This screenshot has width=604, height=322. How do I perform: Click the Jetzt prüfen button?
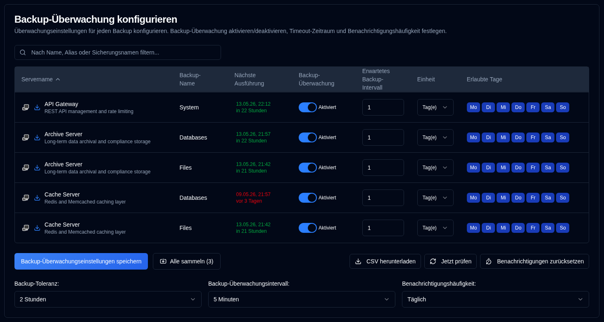pos(450,261)
